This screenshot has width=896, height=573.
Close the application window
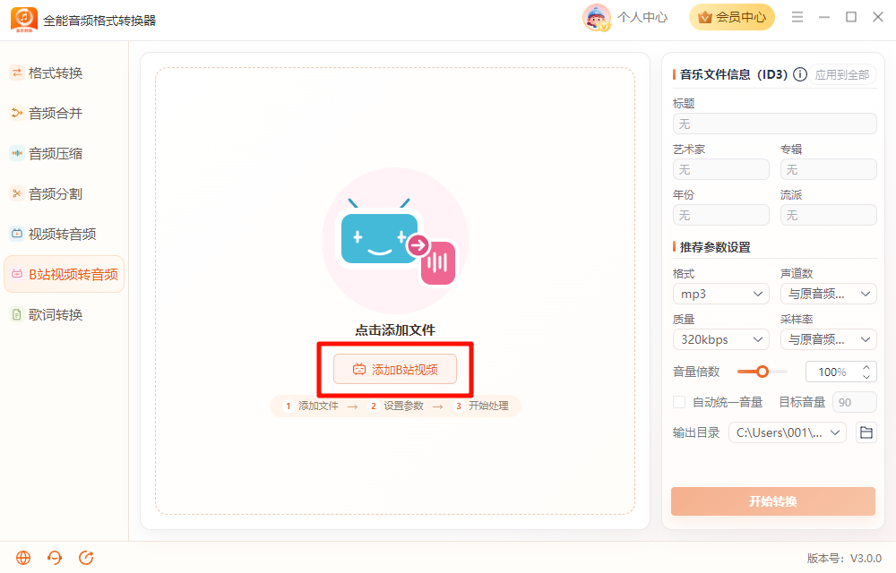click(x=878, y=17)
